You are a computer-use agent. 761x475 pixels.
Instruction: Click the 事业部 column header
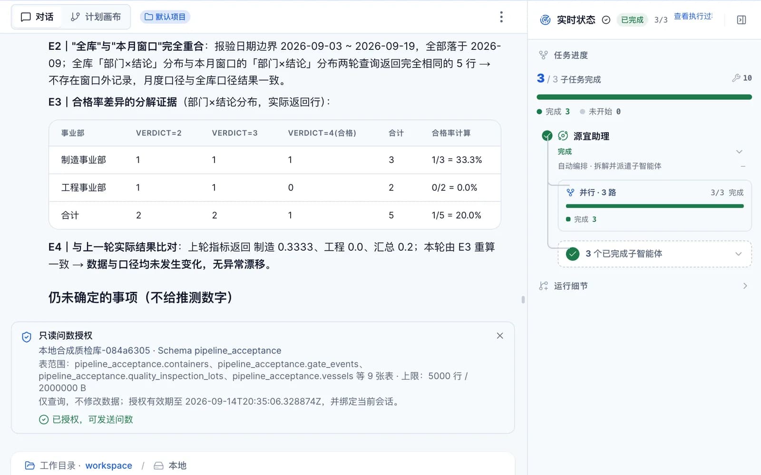[73, 133]
